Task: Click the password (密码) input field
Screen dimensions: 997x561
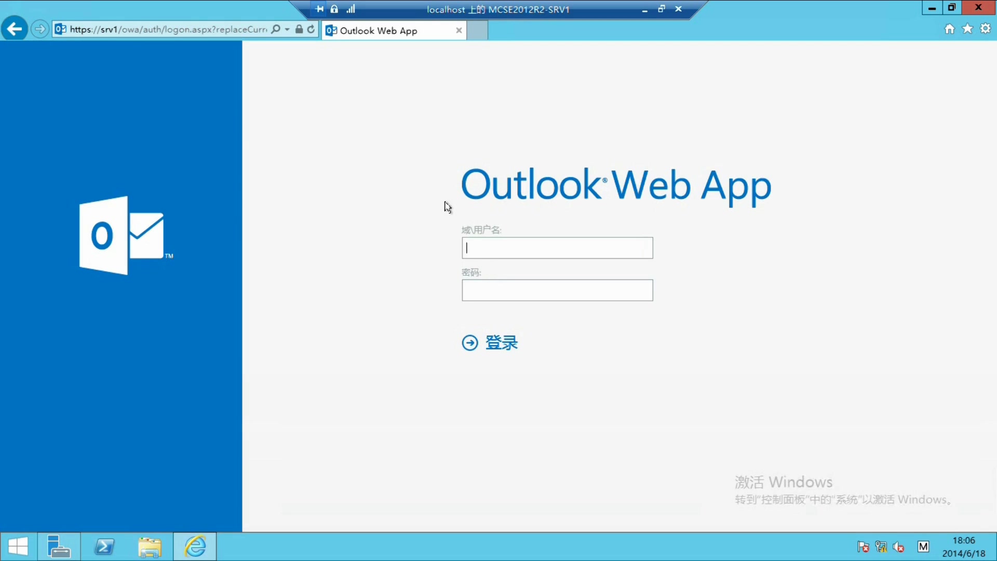Action: coord(557,290)
